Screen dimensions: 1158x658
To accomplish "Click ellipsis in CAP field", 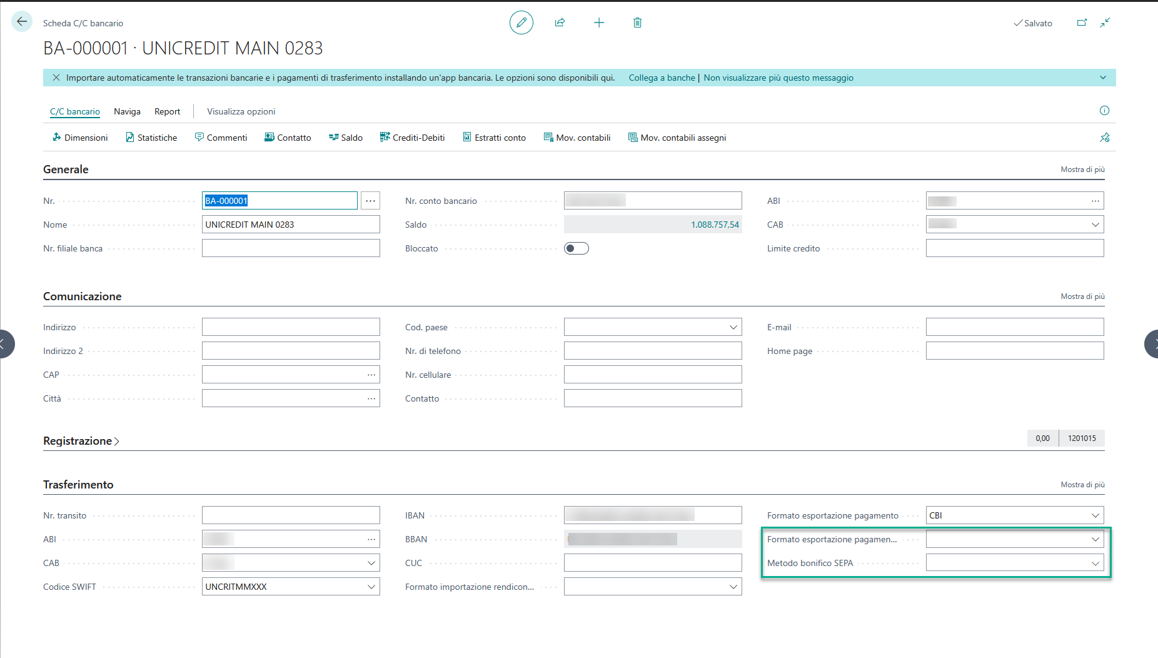I will (x=371, y=375).
